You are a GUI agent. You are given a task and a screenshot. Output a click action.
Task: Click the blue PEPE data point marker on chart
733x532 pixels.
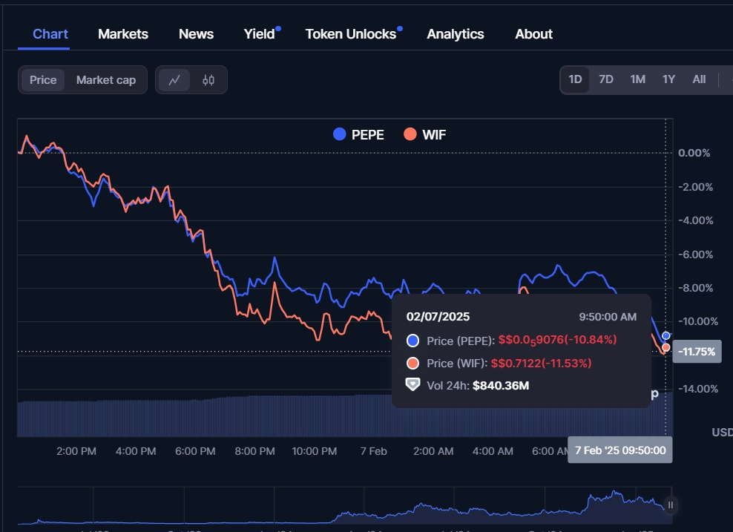[666, 336]
